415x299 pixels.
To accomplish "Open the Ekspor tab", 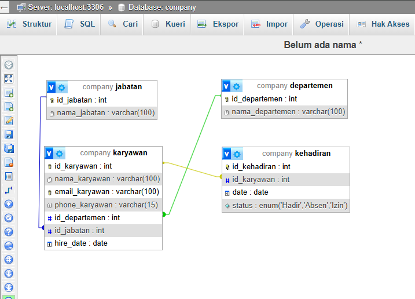I will pyautogui.click(x=218, y=24).
